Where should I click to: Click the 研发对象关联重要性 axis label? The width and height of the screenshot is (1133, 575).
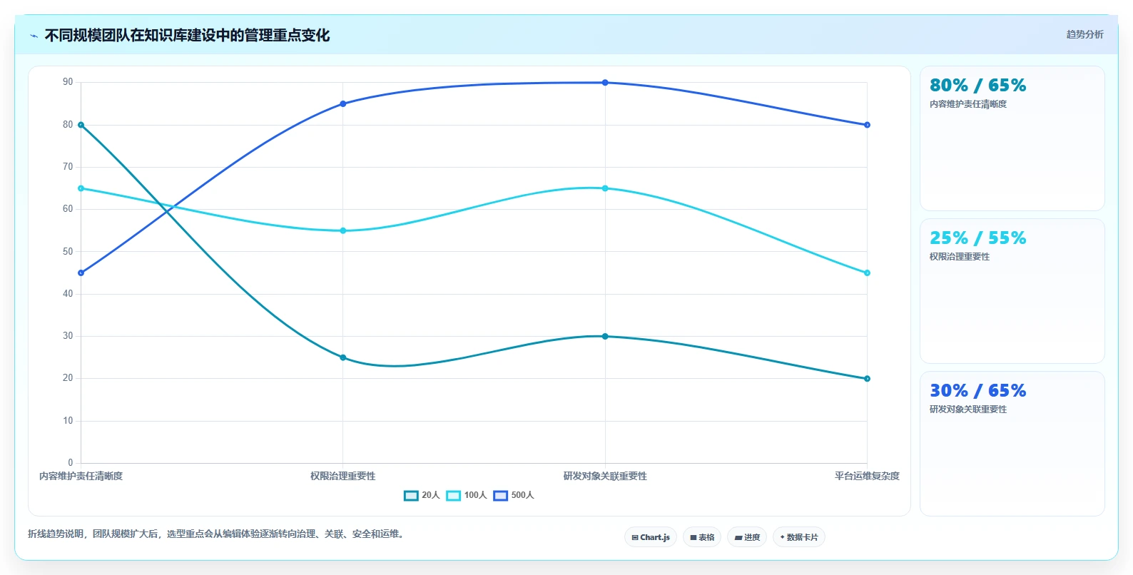tap(605, 476)
